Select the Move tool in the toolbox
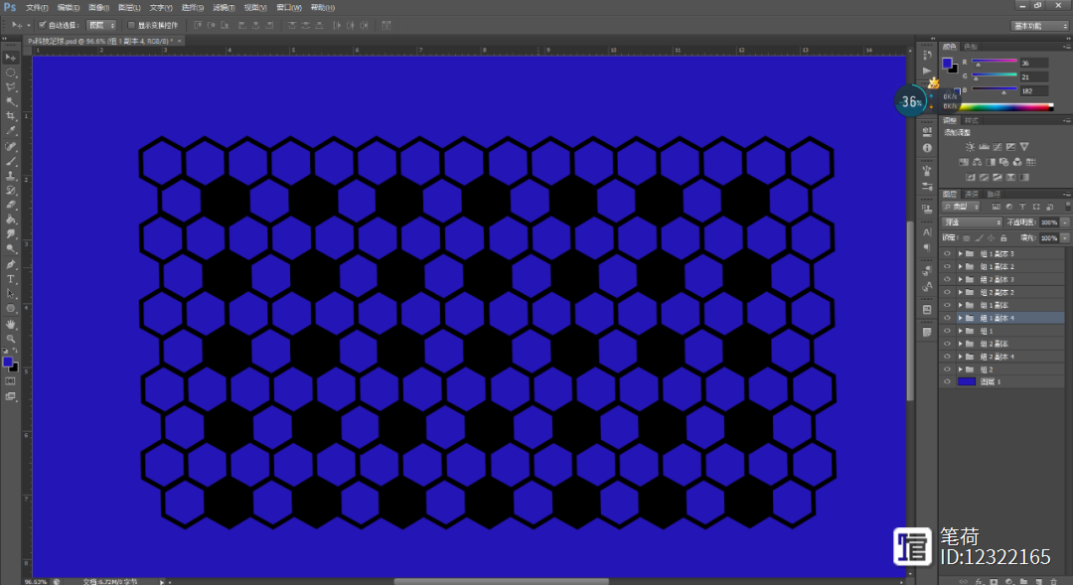This screenshot has width=1073, height=585. coord(11,58)
